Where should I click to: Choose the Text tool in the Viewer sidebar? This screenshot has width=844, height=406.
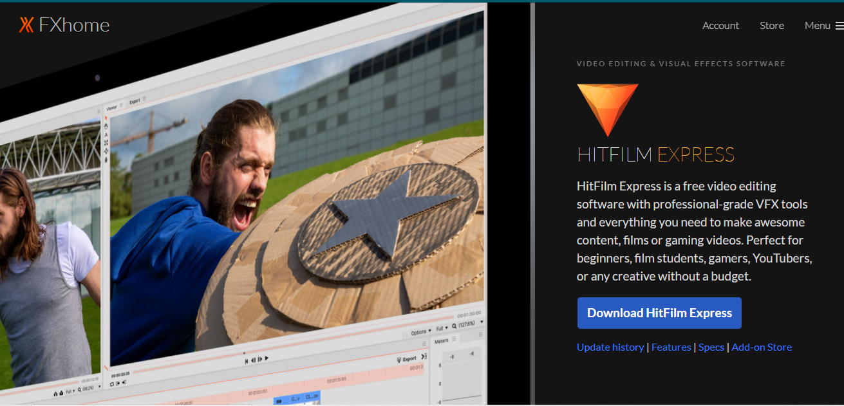pyautogui.click(x=106, y=134)
